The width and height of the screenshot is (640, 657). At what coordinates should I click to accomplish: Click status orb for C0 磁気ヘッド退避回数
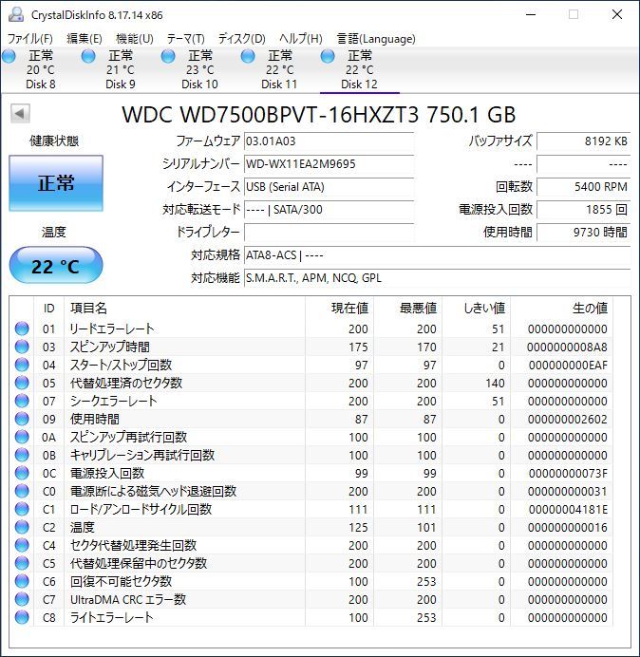22,491
